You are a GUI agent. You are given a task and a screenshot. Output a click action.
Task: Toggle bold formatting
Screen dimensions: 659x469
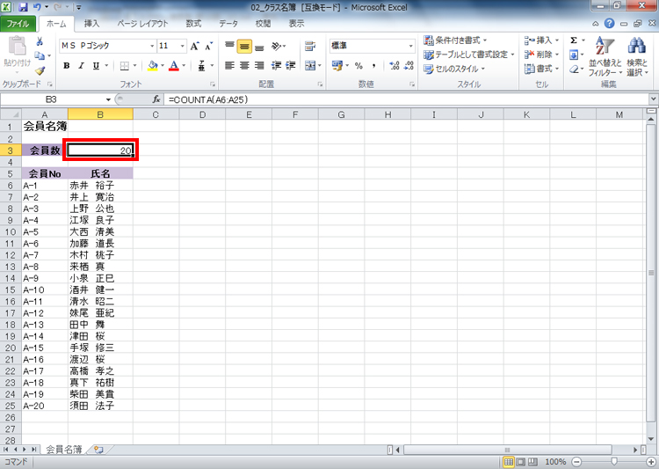tap(67, 66)
